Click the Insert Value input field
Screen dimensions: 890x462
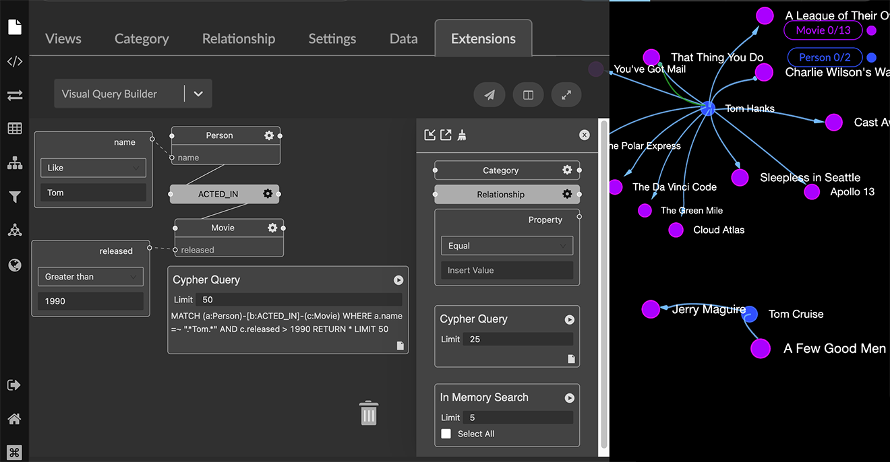point(506,270)
